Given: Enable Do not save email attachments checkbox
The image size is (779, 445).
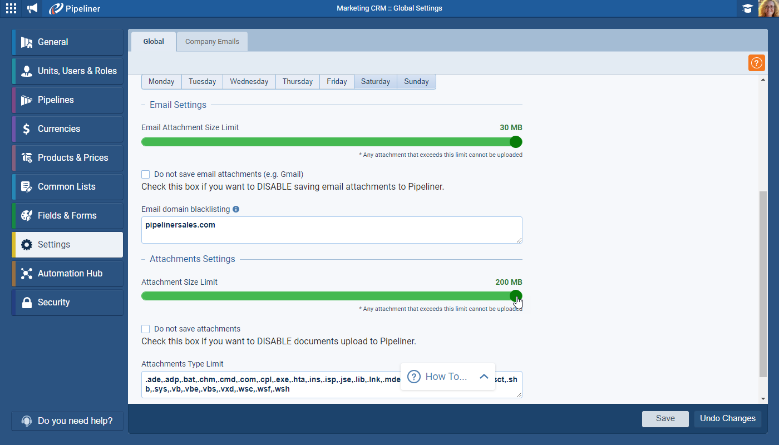Looking at the screenshot, I should [x=146, y=174].
